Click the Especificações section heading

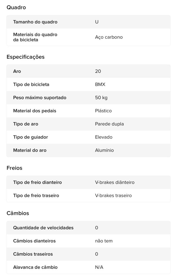tap(25, 57)
